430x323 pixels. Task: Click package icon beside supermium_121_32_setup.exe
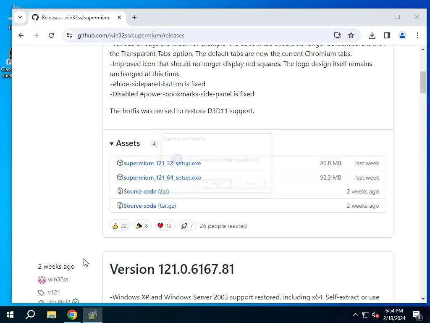[120, 163]
